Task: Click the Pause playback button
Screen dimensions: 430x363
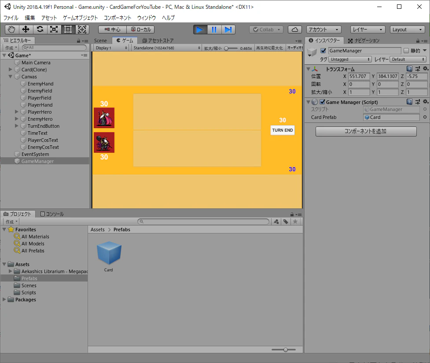Action: [214, 30]
